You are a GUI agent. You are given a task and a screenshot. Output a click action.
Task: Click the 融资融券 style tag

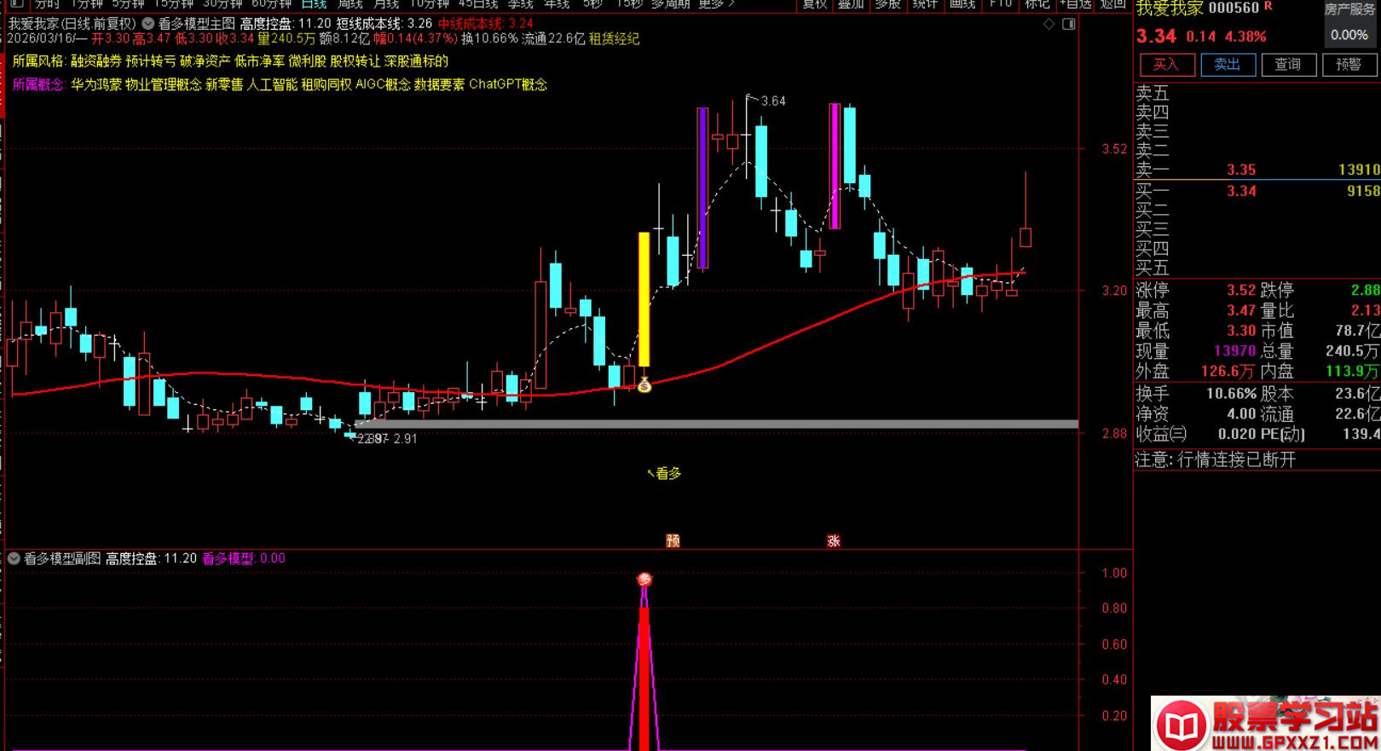tap(95, 61)
